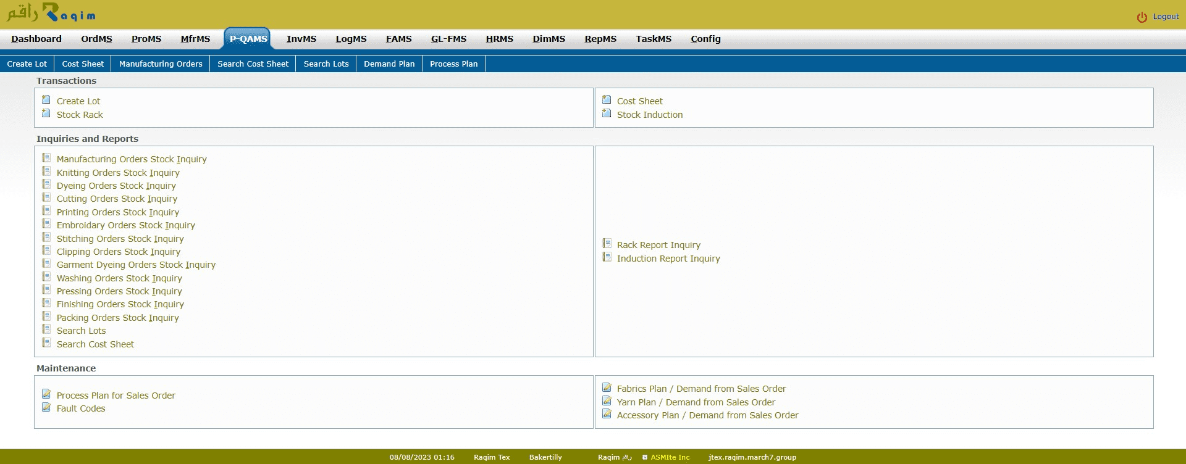Viewport: 1186px width, 464px height.
Task: Click the Cost Sheet transaction icon
Action: pos(607,100)
